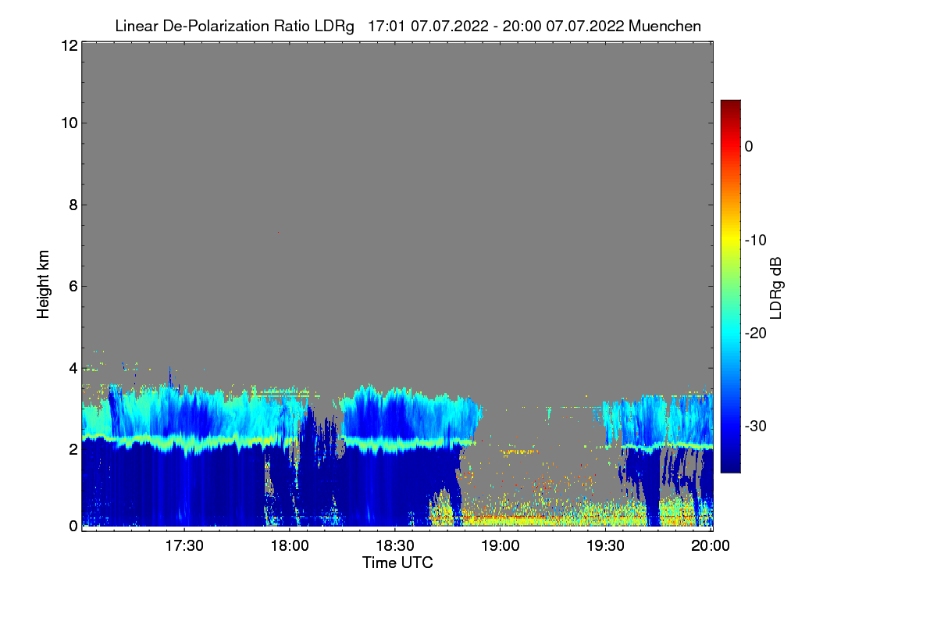
Task: Click the time axis tick '20:00'
Action: (x=710, y=546)
